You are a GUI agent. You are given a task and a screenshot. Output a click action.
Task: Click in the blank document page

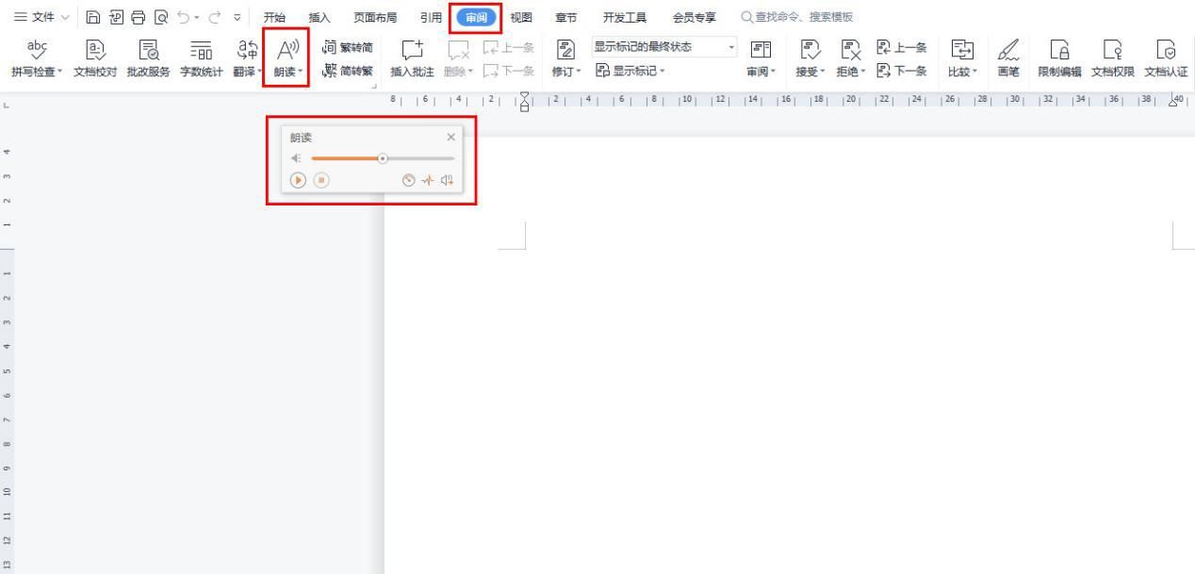click(x=790, y=355)
